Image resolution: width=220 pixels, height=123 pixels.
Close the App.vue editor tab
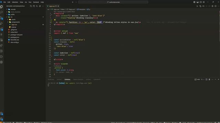(58, 6)
